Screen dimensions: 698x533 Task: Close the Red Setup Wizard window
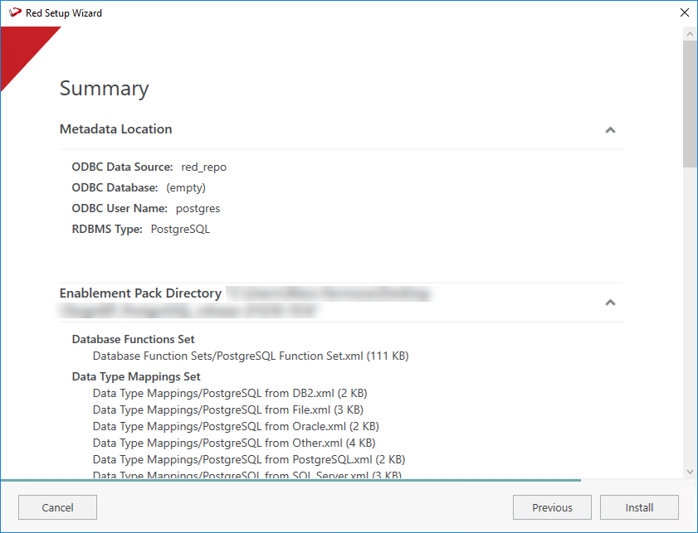684,13
